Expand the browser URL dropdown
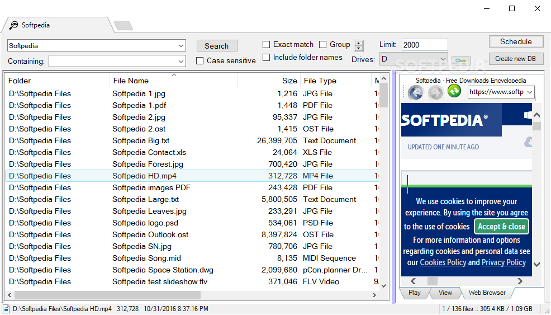The image size is (551, 315). [530, 92]
